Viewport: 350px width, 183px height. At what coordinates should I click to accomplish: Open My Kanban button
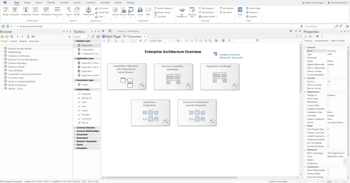coord(227,8)
